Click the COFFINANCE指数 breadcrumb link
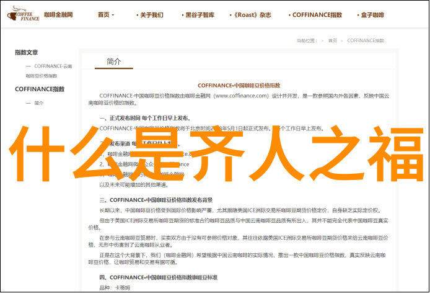This screenshot has width=430, height=293. 366,41
